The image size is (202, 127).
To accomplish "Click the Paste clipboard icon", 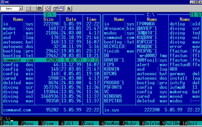I will (x=40, y=9).
